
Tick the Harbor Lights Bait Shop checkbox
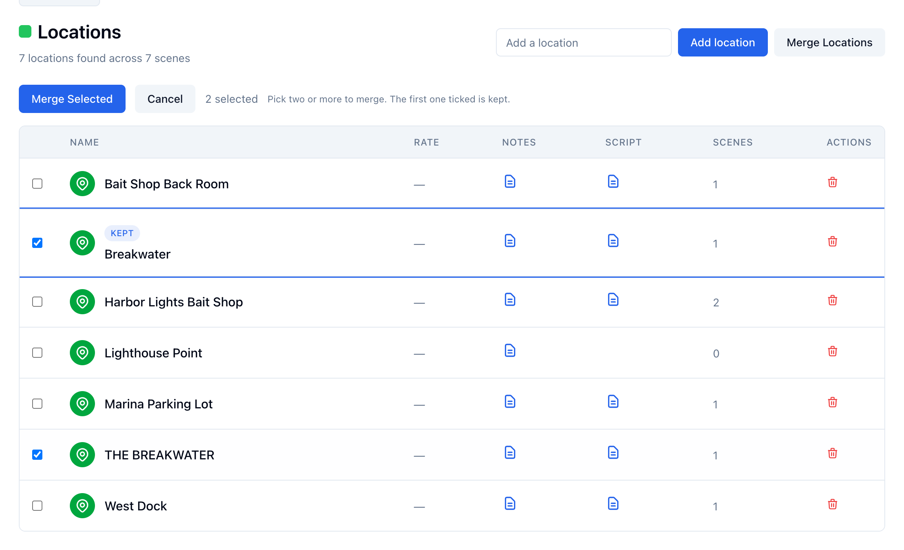[37, 302]
